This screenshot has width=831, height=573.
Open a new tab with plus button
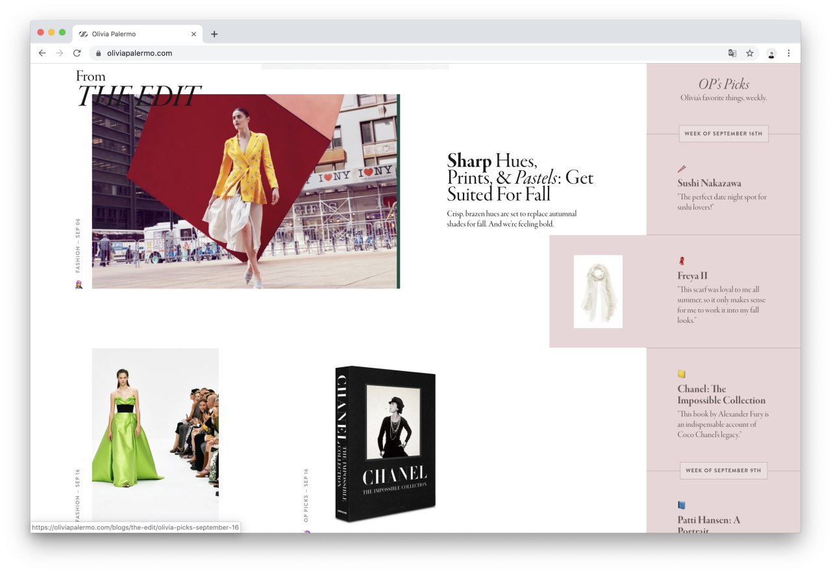214,34
